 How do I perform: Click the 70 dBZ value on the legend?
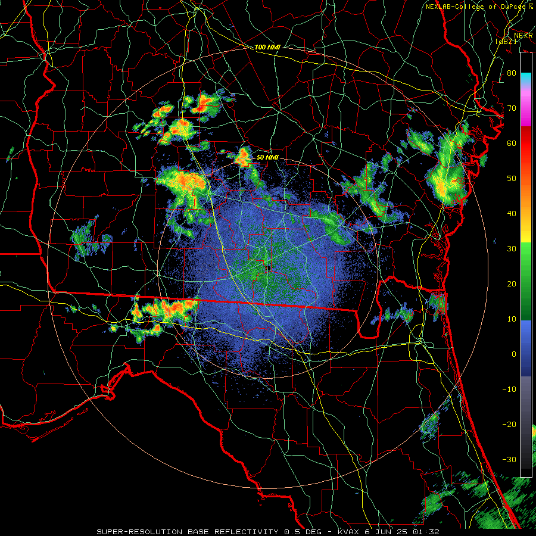click(x=512, y=108)
